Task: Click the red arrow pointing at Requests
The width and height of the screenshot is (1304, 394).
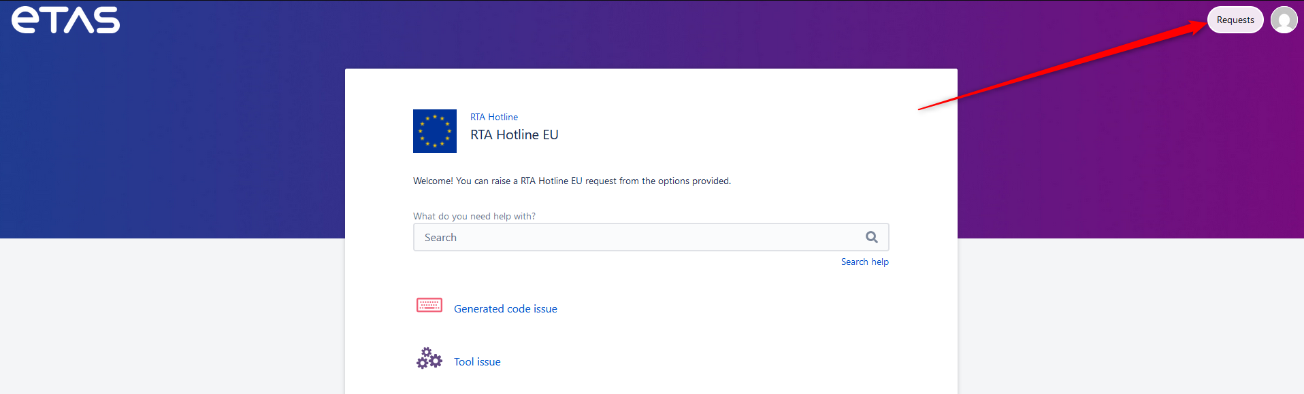Action: [x=1062, y=65]
